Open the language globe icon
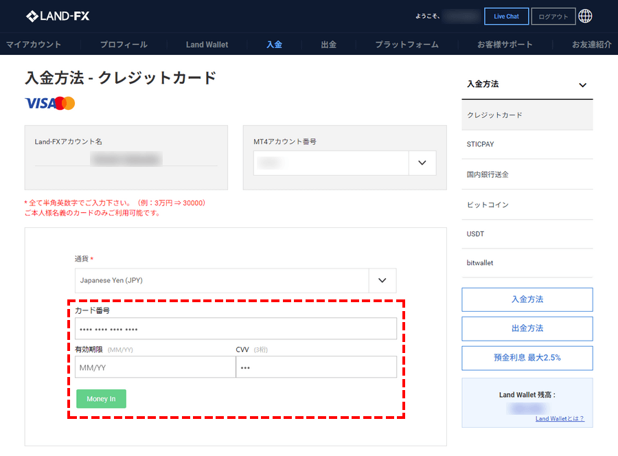Viewport: 618px width, 456px height. click(585, 16)
